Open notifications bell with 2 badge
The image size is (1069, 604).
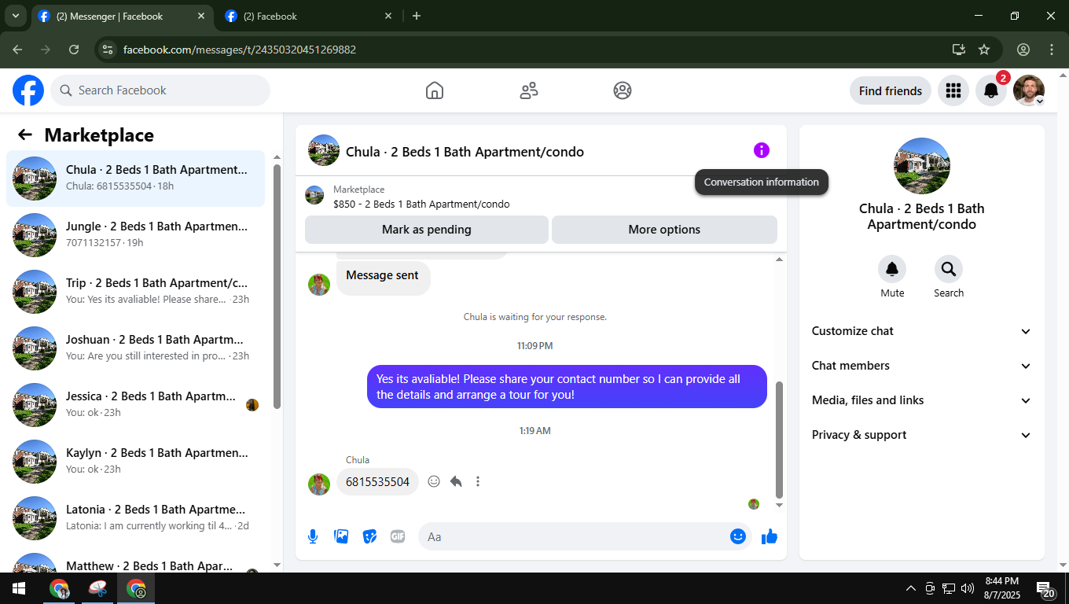click(x=991, y=90)
